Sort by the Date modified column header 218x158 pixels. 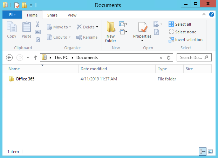point(94,69)
